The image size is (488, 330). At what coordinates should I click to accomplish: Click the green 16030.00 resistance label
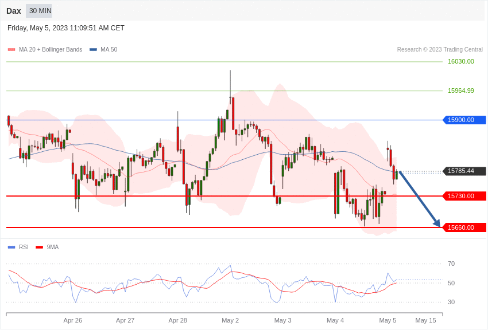[x=460, y=61]
